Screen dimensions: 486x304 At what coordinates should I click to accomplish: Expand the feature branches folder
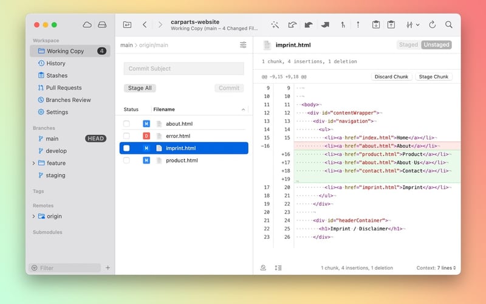33,163
